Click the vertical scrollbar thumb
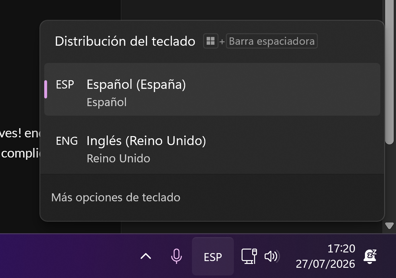 pos(389,72)
